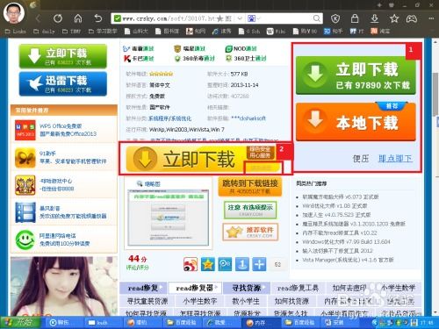Reload the page with the refresh icon
The width and height of the screenshot is (439, 329).
pyautogui.click(x=58, y=18)
